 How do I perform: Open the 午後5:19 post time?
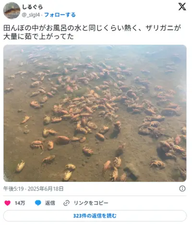click(13, 189)
